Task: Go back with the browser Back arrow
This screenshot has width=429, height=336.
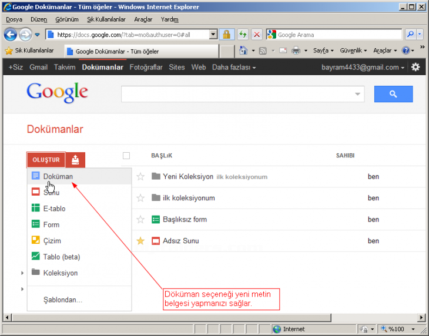Action: pyautogui.click(x=11, y=35)
